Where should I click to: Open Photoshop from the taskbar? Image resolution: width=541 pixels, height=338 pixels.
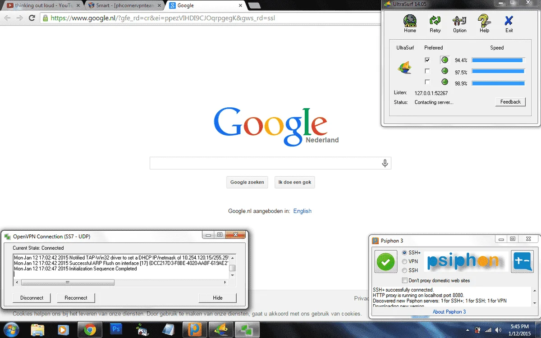(116, 330)
